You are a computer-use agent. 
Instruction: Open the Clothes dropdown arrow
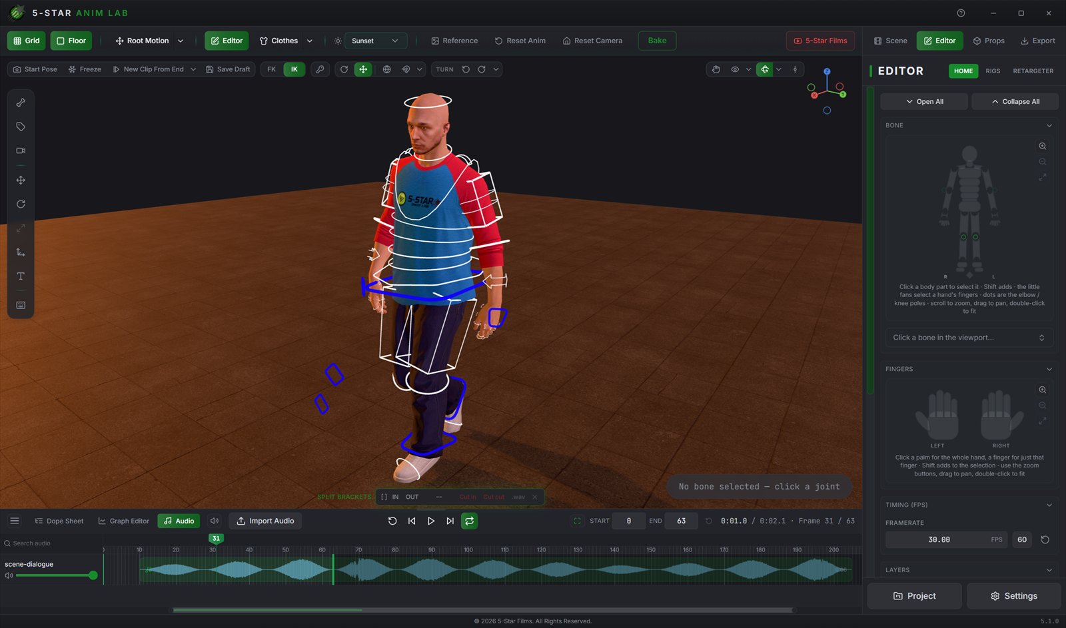click(310, 41)
